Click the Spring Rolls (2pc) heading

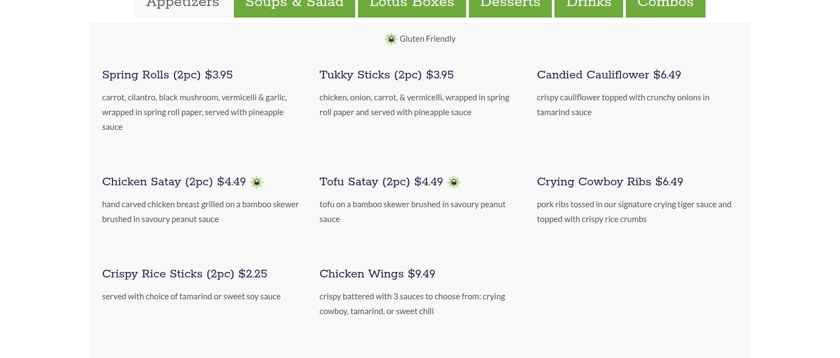click(x=167, y=75)
